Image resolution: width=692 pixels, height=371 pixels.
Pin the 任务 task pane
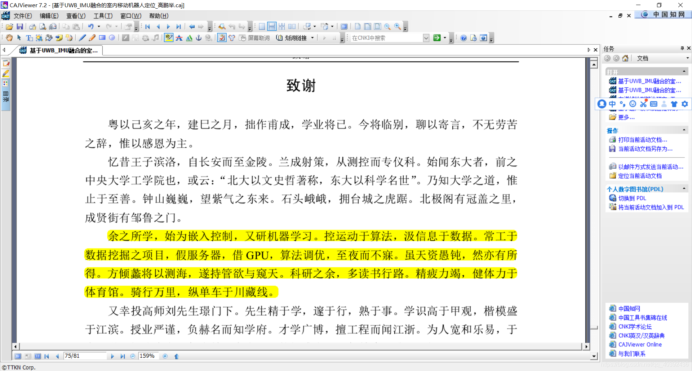pyautogui.click(x=682, y=48)
